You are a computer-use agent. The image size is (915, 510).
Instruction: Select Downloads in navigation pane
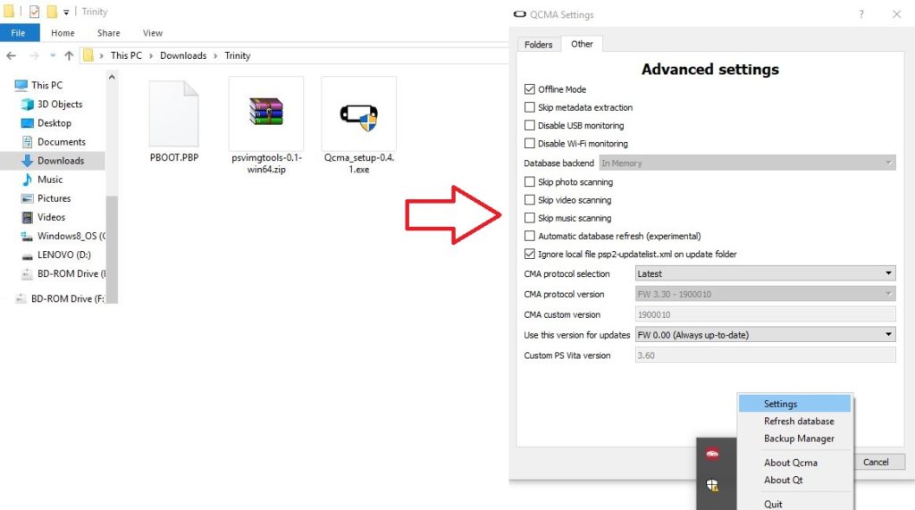pos(61,161)
